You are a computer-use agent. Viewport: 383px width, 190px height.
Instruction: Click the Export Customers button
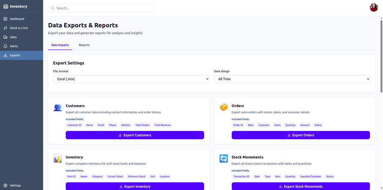135,135
